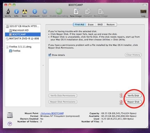Click the Repair Disk Permissions button
Image resolution: width=150 pixels, height=133 pixels.
tap(63, 102)
